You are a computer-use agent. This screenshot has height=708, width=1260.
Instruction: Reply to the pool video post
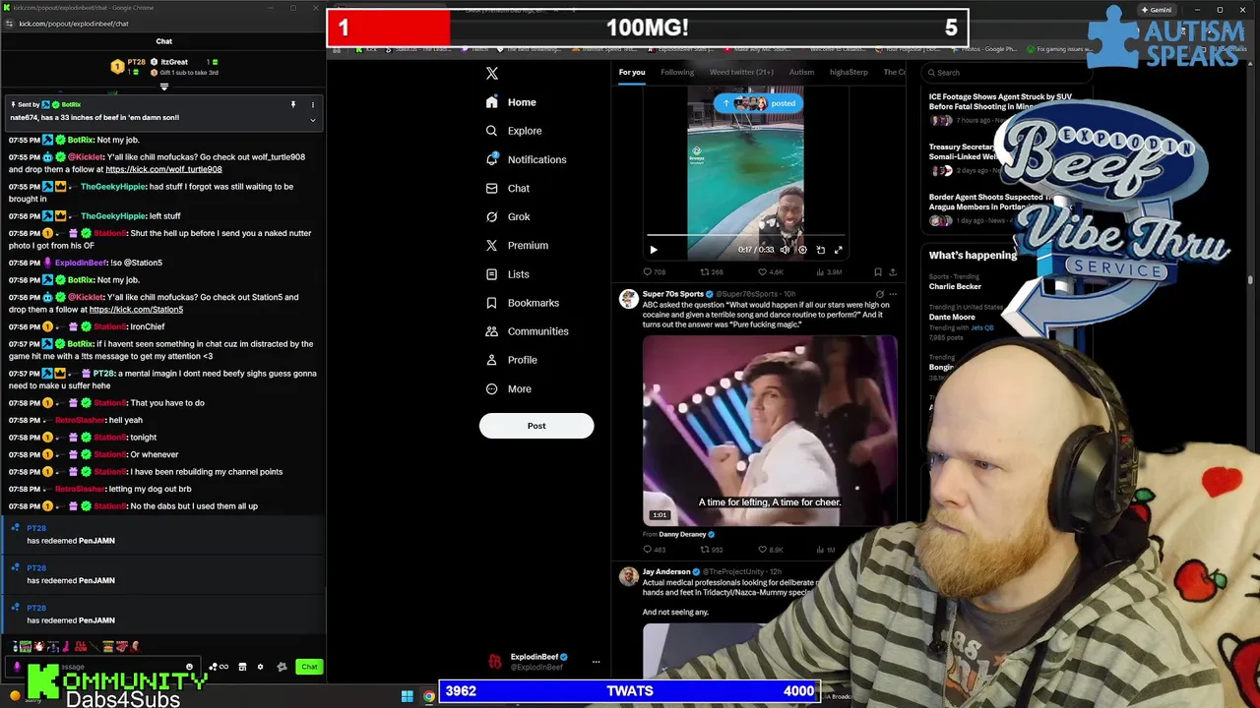(655, 271)
